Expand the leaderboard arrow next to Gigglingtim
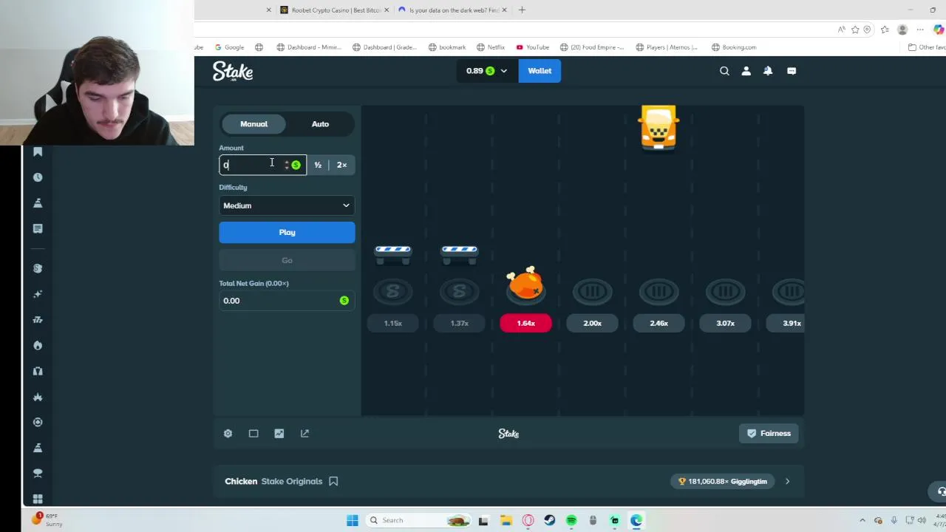 pos(787,481)
